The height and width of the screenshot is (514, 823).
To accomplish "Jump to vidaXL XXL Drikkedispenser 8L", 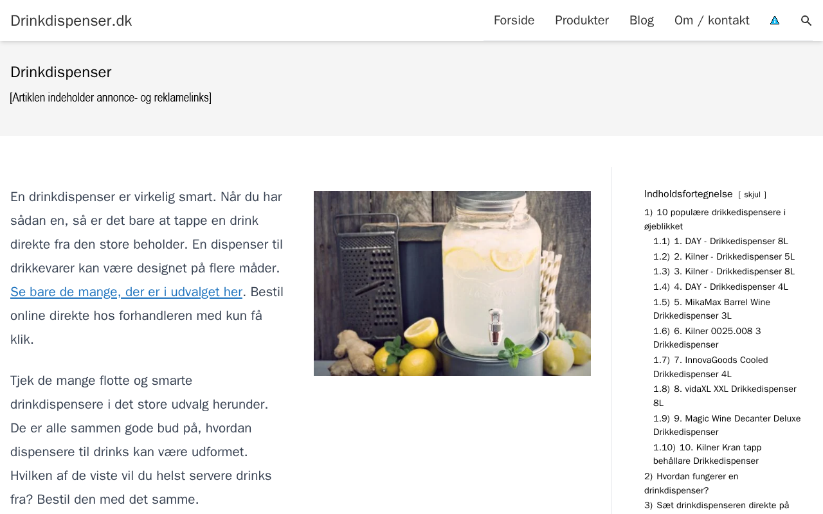I will (725, 396).
